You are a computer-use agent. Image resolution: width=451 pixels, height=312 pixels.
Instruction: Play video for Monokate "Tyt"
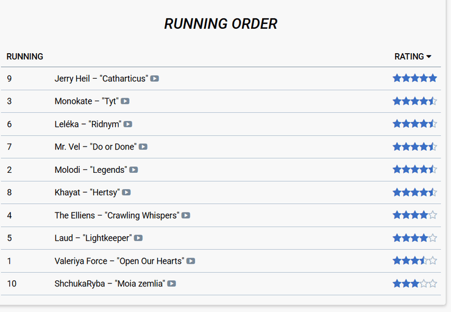(x=125, y=101)
